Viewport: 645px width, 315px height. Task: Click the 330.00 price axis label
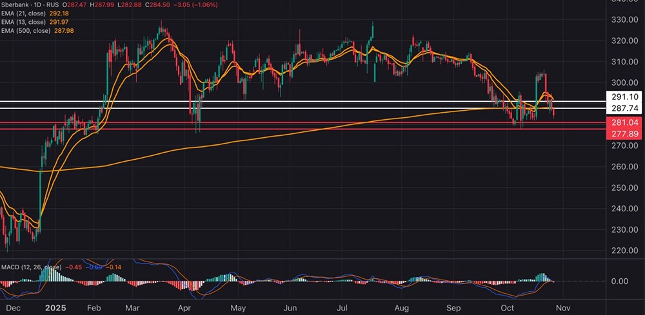pyautogui.click(x=625, y=20)
